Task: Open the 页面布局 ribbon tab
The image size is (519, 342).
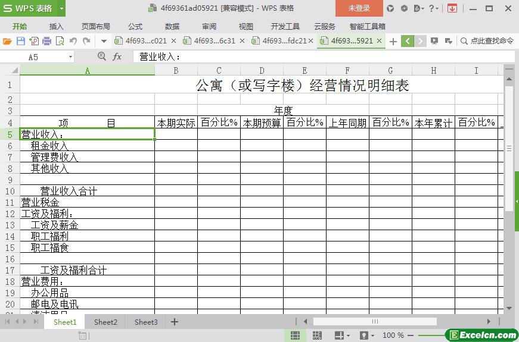Action: [96, 26]
